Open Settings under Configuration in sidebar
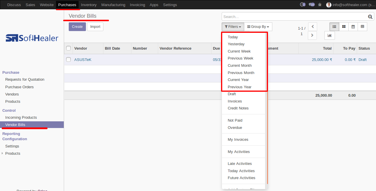 [12, 146]
